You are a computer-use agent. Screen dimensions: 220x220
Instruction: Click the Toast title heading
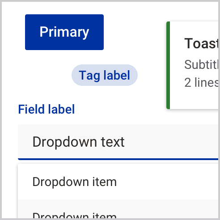[x=201, y=43]
